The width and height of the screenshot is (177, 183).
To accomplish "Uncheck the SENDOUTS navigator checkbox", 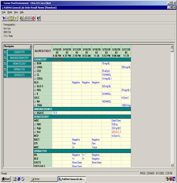I will click(x=5, y=75).
